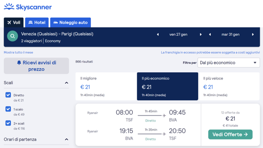The width and height of the screenshot is (263, 148).
Task: Click the green search magnifier icon
Action: (13, 37)
